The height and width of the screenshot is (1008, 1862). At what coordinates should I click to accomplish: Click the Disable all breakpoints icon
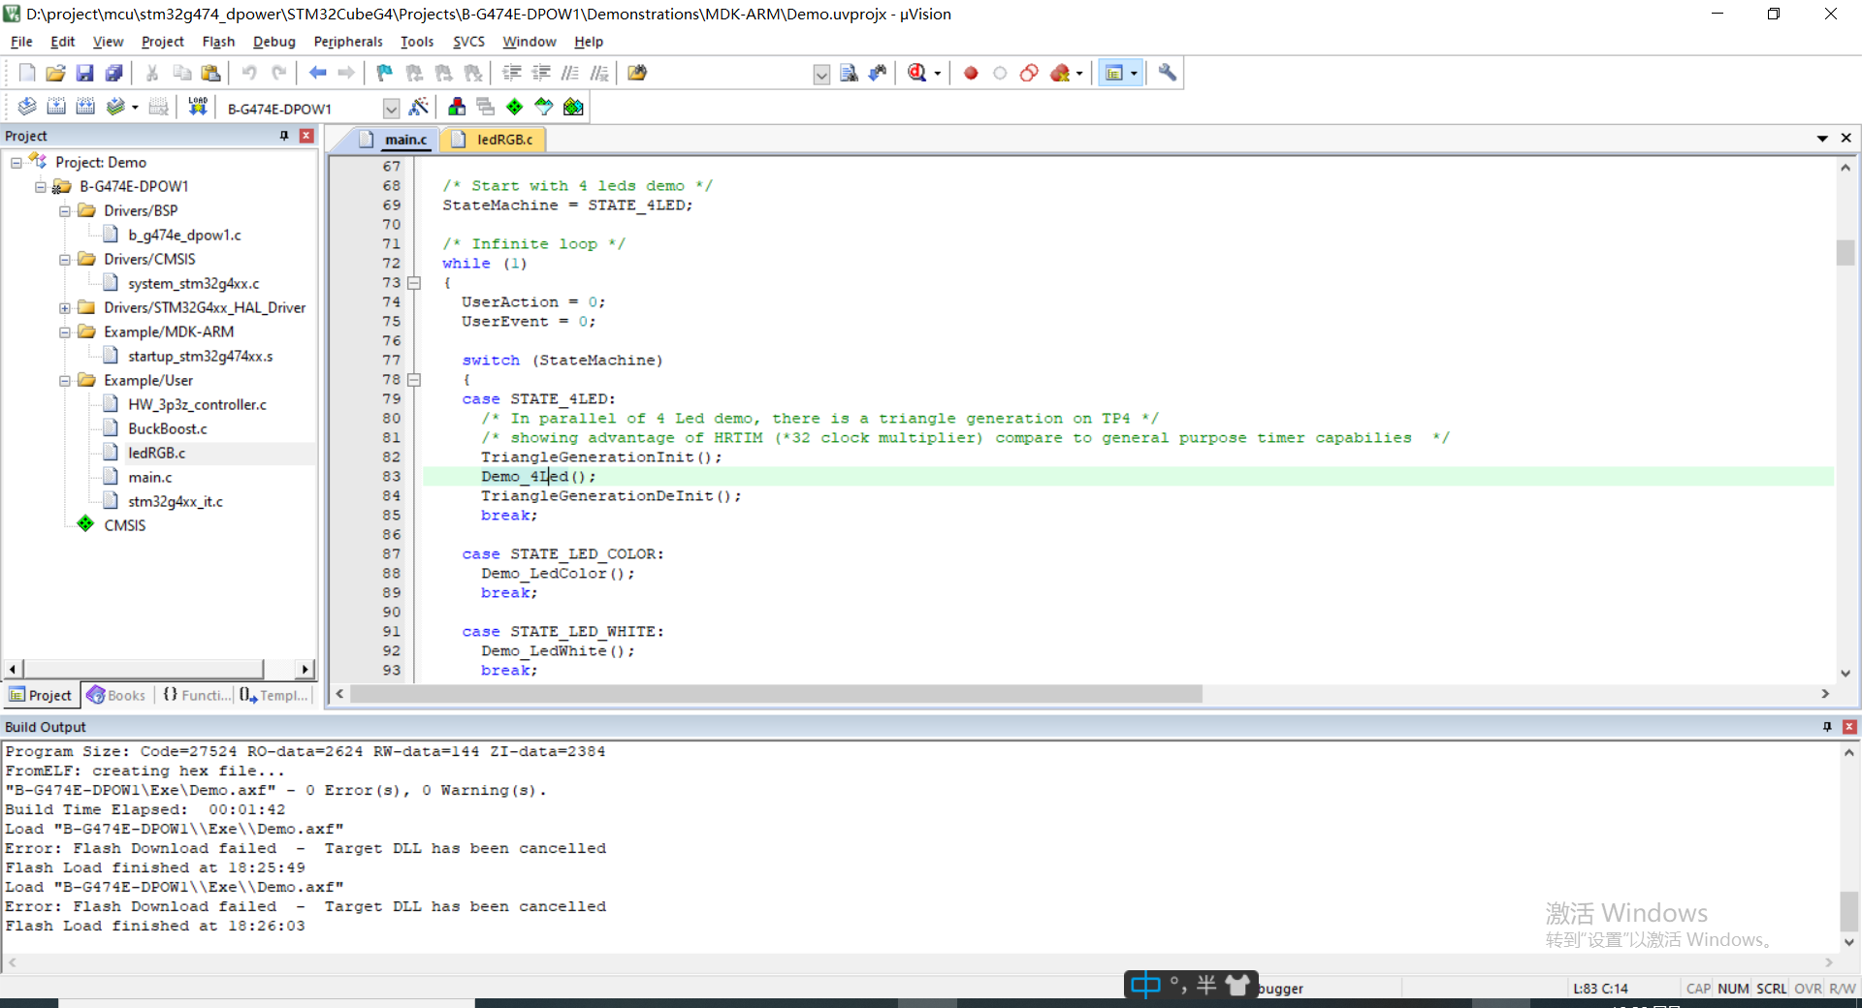pyautogui.click(x=1029, y=73)
